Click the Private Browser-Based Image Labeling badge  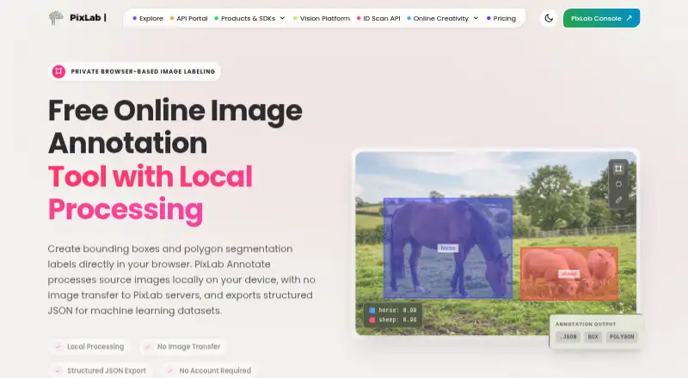[x=134, y=71]
